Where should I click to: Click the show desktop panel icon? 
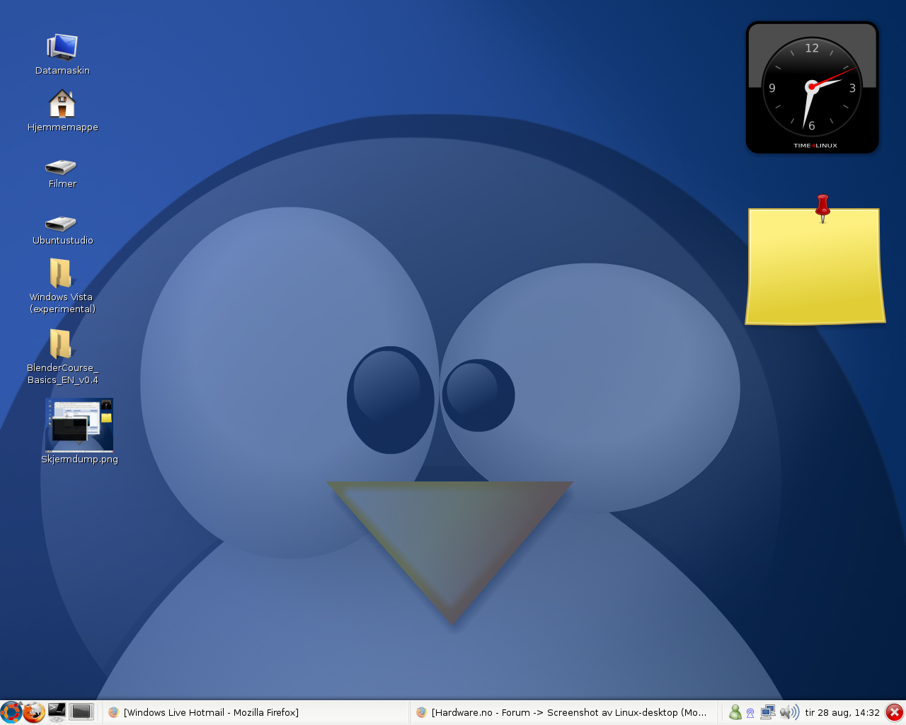click(81, 712)
